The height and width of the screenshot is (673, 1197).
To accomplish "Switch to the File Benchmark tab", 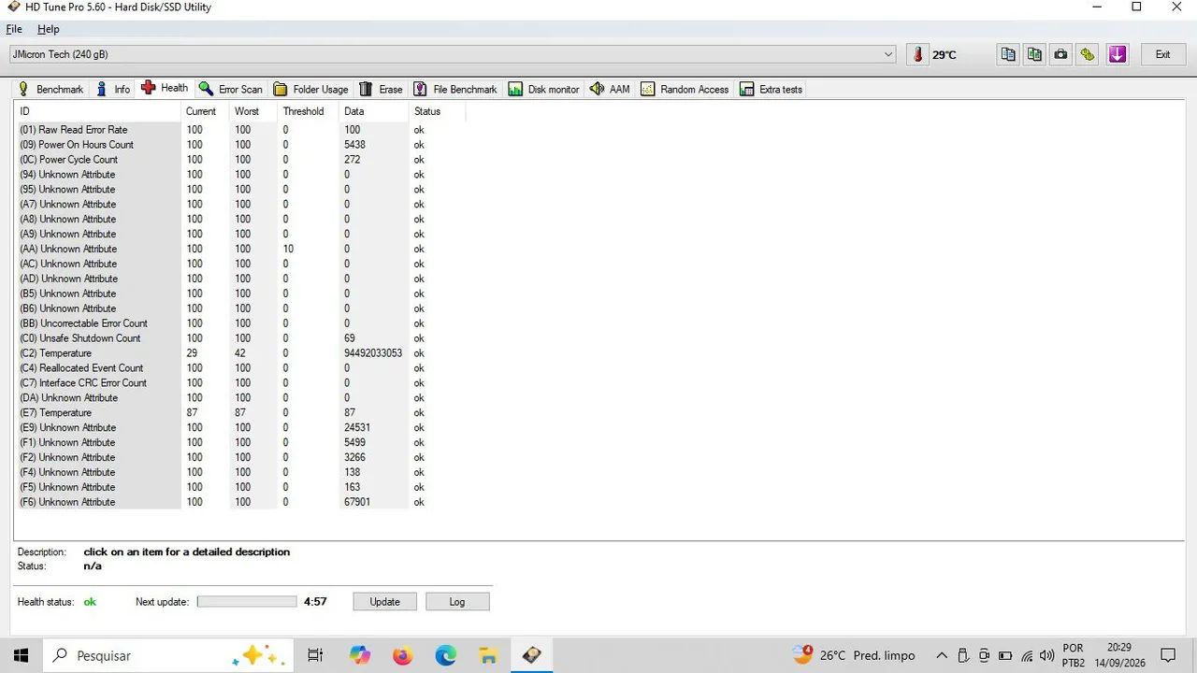I will point(455,89).
